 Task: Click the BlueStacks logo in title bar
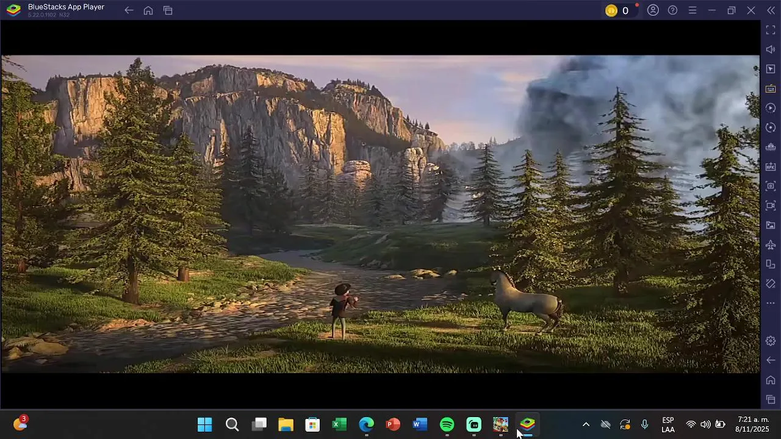tap(13, 10)
